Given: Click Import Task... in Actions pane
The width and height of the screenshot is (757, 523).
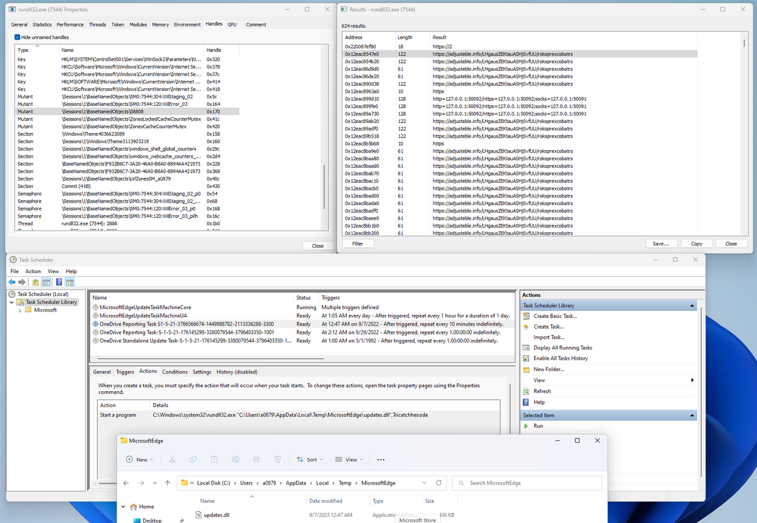Looking at the screenshot, I should coord(548,337).
